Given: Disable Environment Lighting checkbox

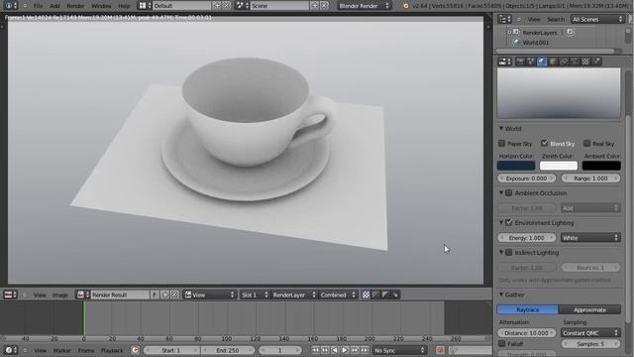Looking at the screenshot, I should coord(509,222).
